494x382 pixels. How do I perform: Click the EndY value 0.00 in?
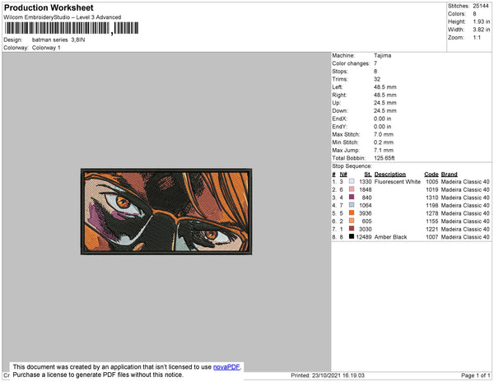[383, 127]
